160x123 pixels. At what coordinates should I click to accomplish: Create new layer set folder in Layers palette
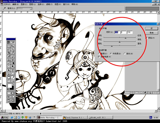tap(141, 93)
